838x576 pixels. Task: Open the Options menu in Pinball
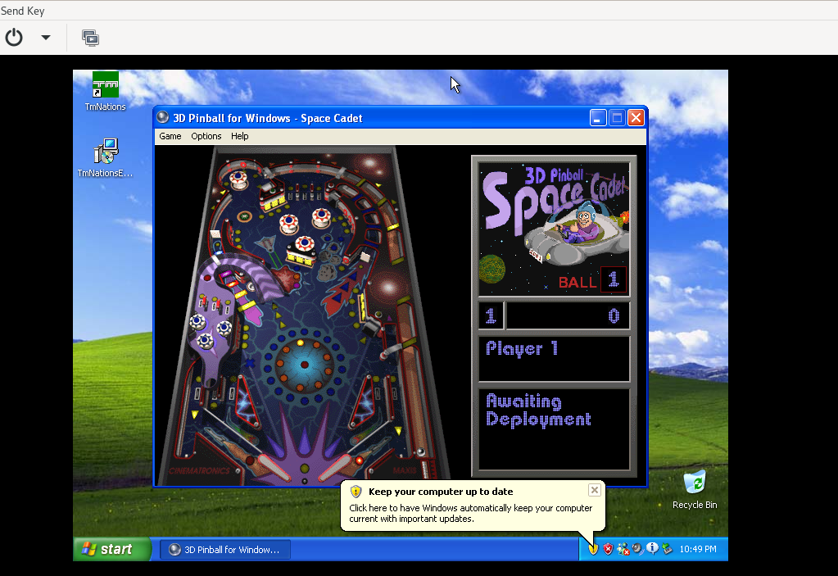pos(206,136)
